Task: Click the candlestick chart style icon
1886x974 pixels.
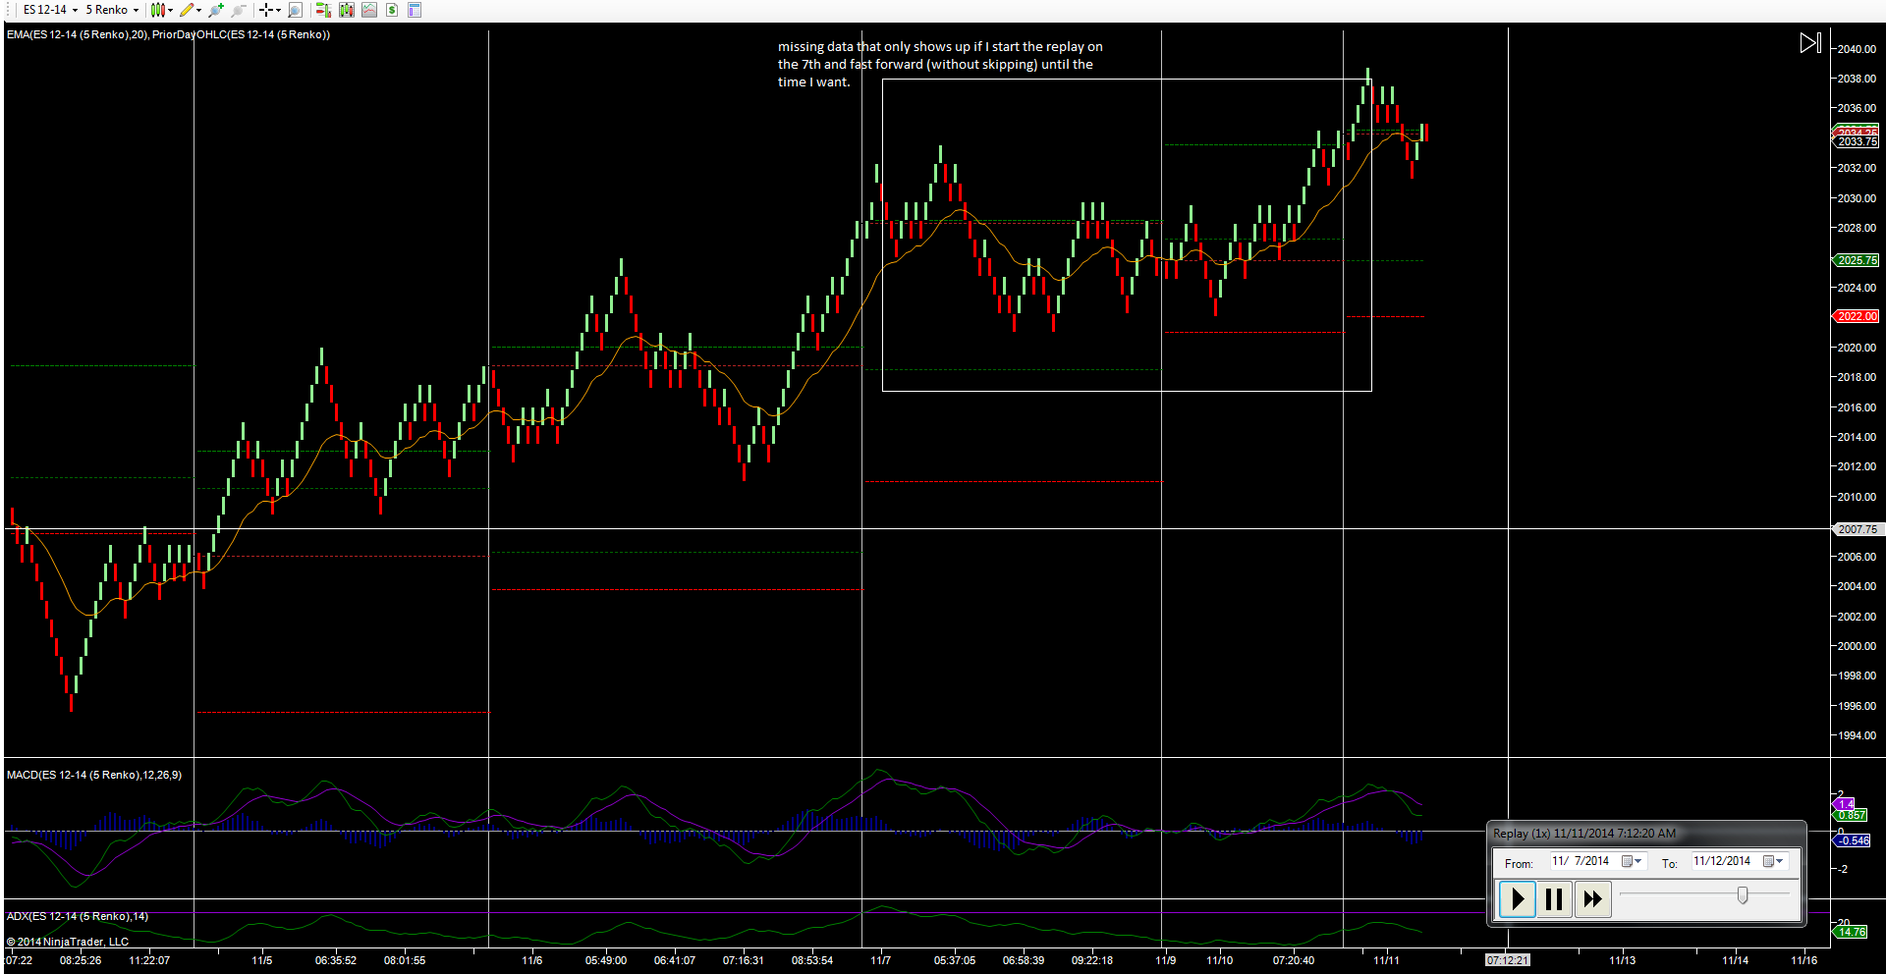Action: [157, 10]
